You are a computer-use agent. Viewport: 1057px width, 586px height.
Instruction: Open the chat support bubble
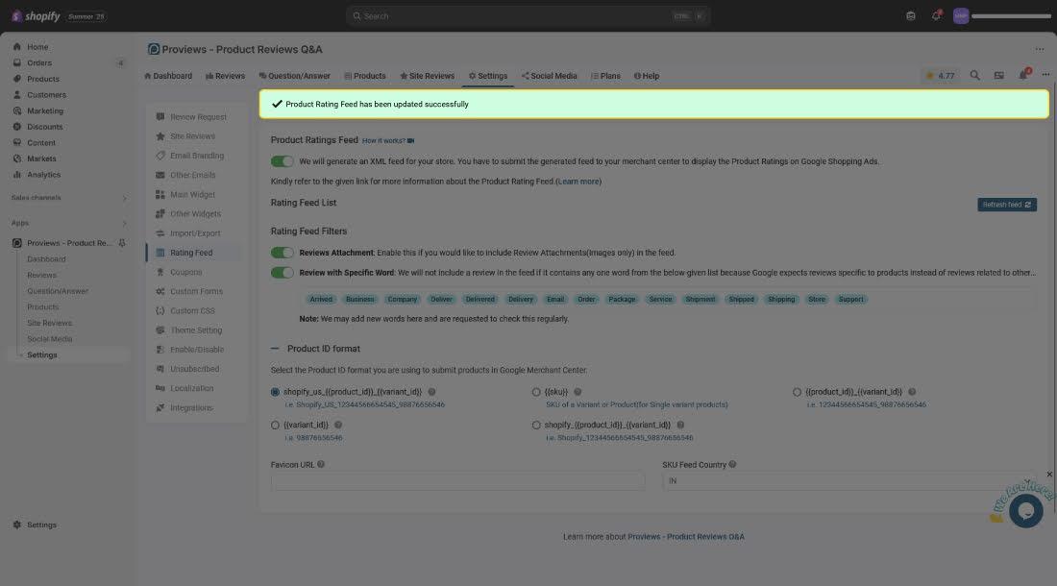point(1025,510)
